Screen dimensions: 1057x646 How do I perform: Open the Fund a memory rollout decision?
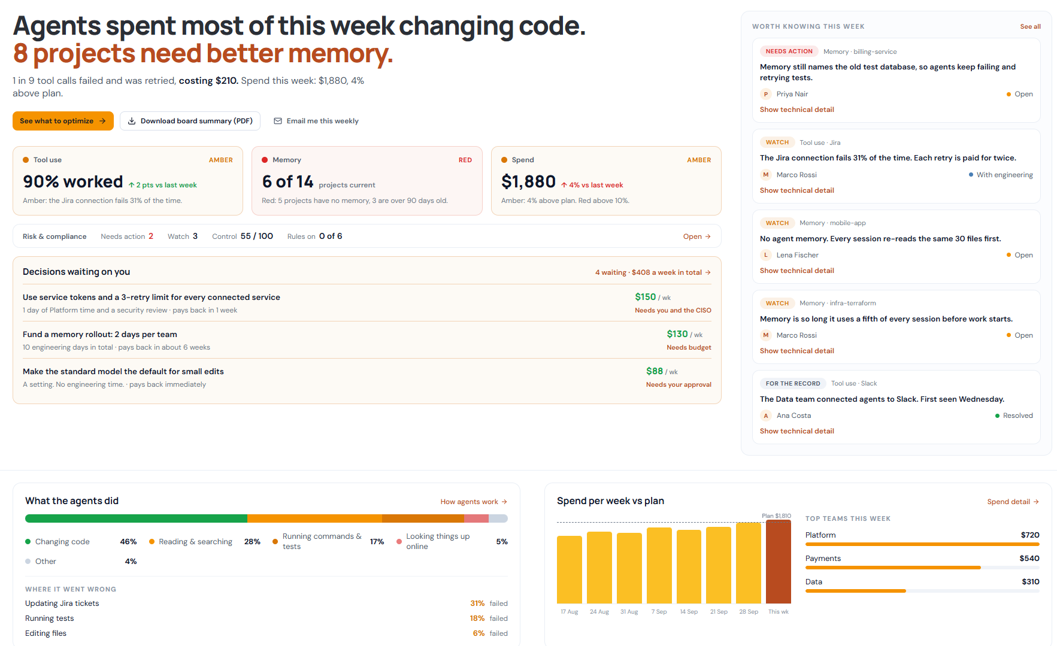click(367, 340)
